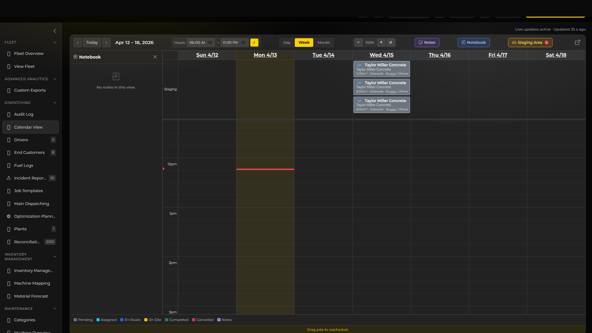
Task: Select Audit Log in the sidebar
Action: [x=23, y=114]
